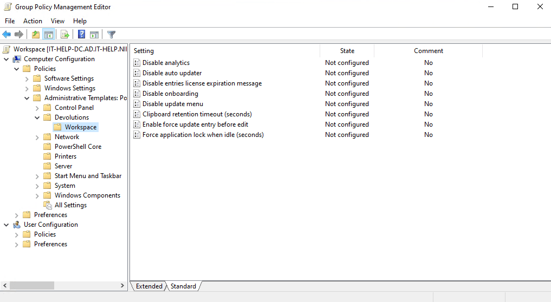Expand User Configuration Policies node
Viewport: 551px width, 302px height.
tap(16, 234)
